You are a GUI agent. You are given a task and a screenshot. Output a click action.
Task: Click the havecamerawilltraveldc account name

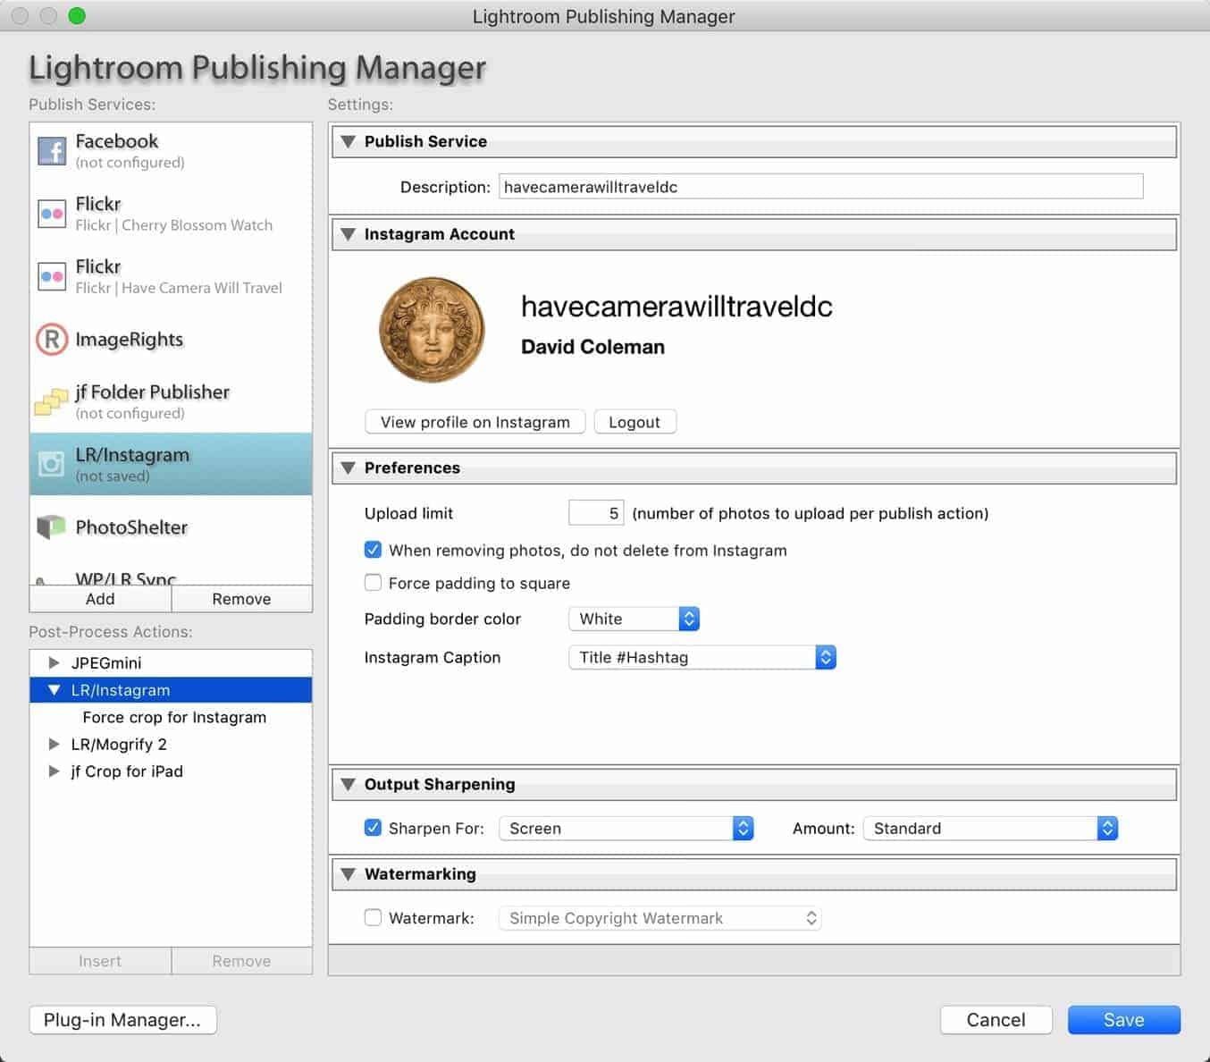point(676,307)
